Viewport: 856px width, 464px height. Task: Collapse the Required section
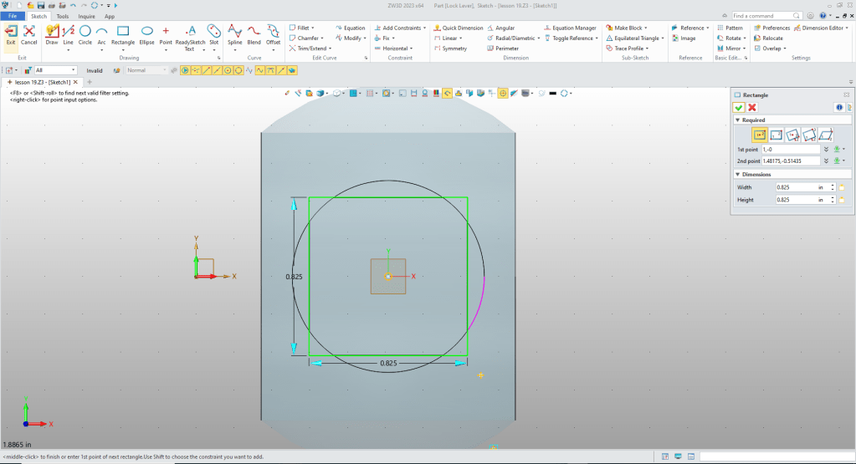pos(737,120)
